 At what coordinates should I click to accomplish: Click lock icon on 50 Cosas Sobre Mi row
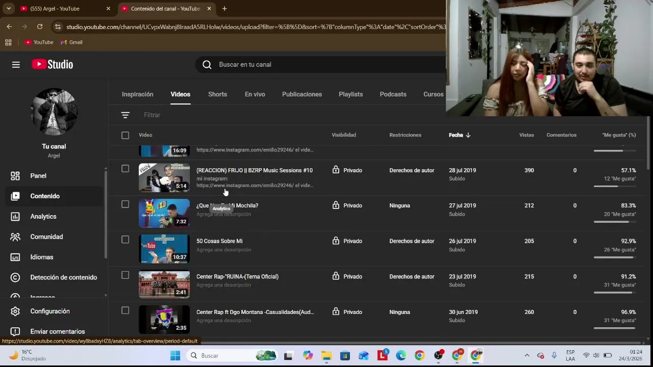pyautogui.click(x=336, y=241)
